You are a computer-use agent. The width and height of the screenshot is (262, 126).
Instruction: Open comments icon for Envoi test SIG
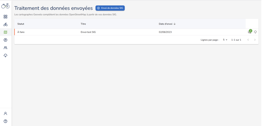point(249,32)
